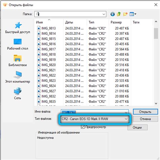
Task: Open Сеть network location
Action: 18,94
